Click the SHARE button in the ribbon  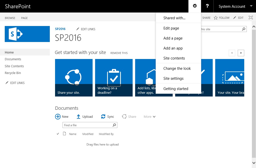coord(206,18)
